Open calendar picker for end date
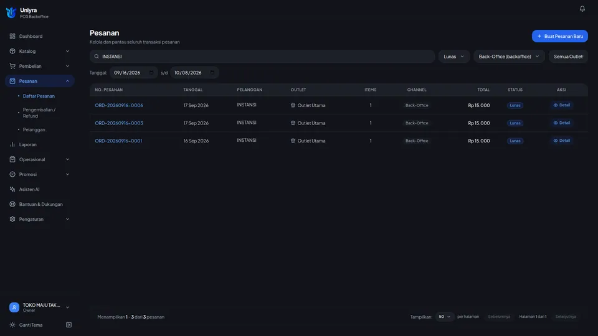 pyautogui.click(x=212, y=72)
